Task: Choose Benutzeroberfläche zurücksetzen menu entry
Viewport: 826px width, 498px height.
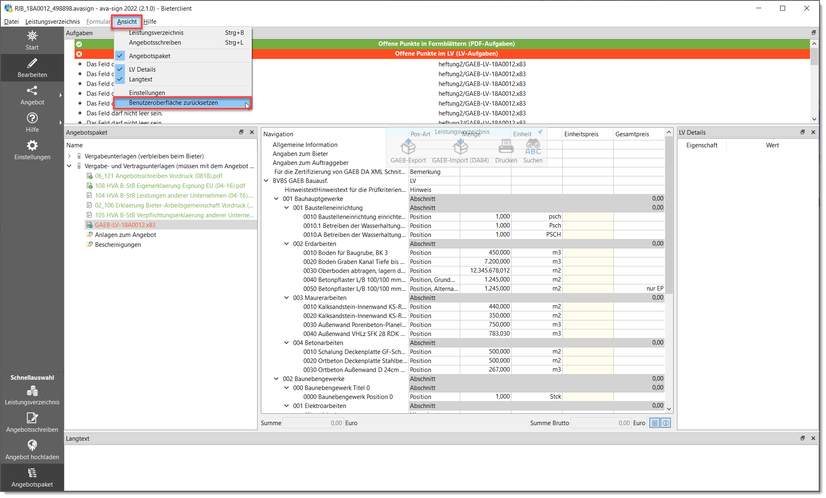Action: point(183,103)
